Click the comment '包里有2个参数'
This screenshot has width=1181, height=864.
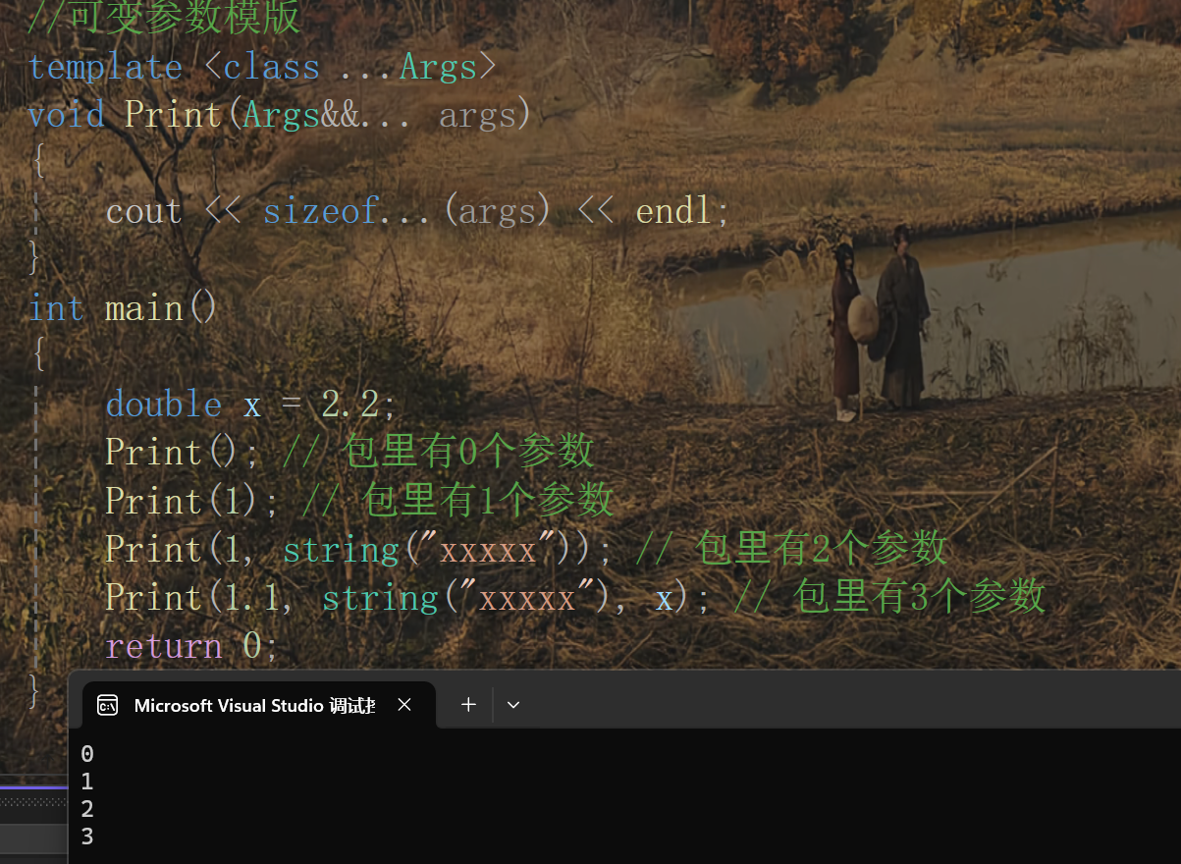click(x=821, y=548)
